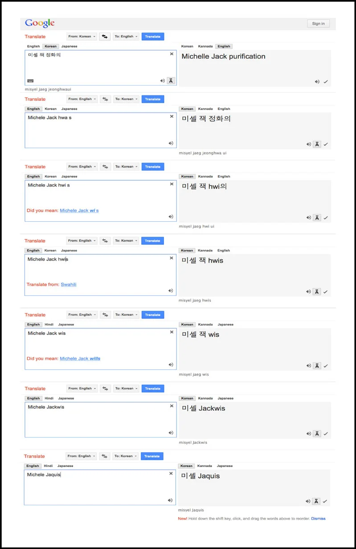Open the "To: English" language dropdown
Viewport: 356px width, 549px height.
tap(126, 37)
